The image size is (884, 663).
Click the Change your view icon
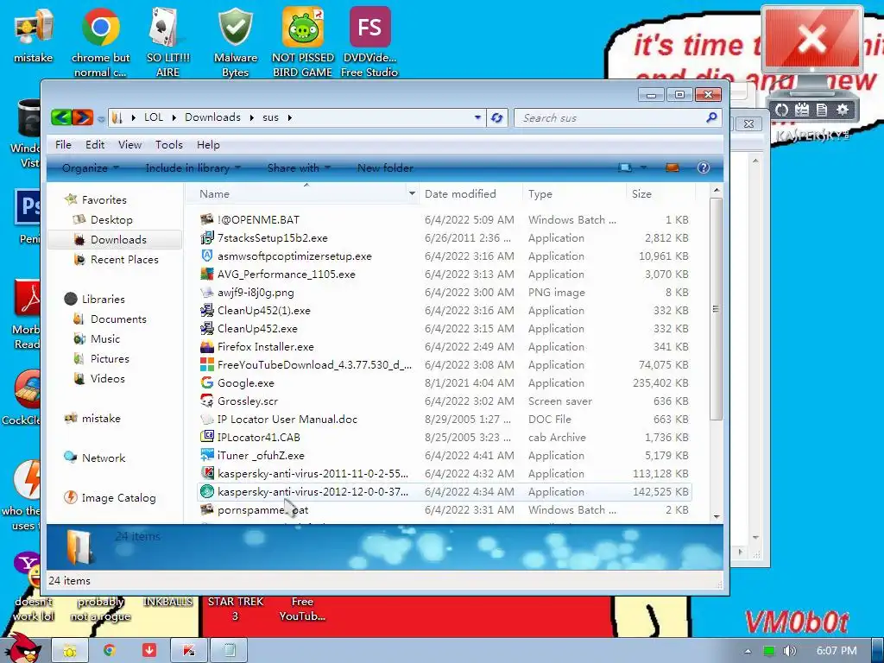(x=625, y=167)
